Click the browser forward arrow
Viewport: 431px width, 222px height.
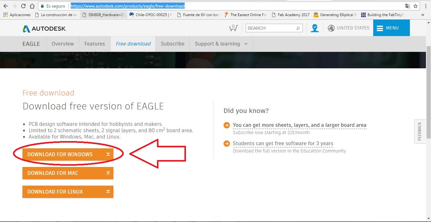tap(14, 6)
